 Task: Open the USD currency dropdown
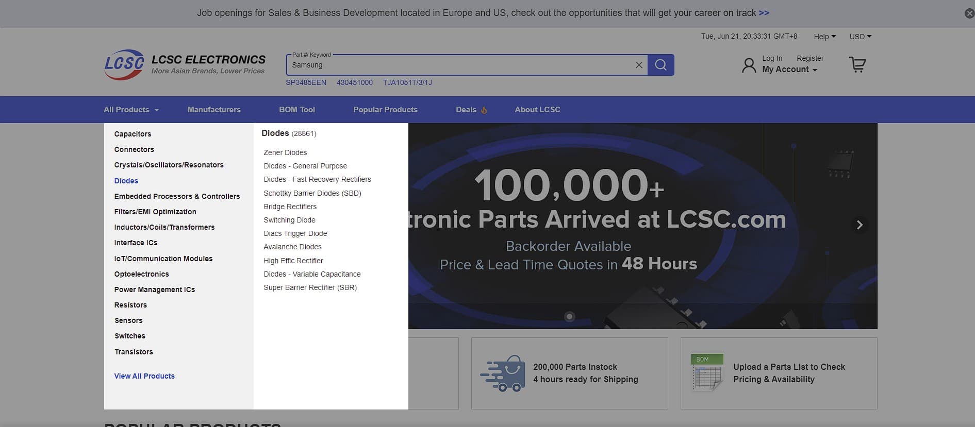tap(860, 37)
